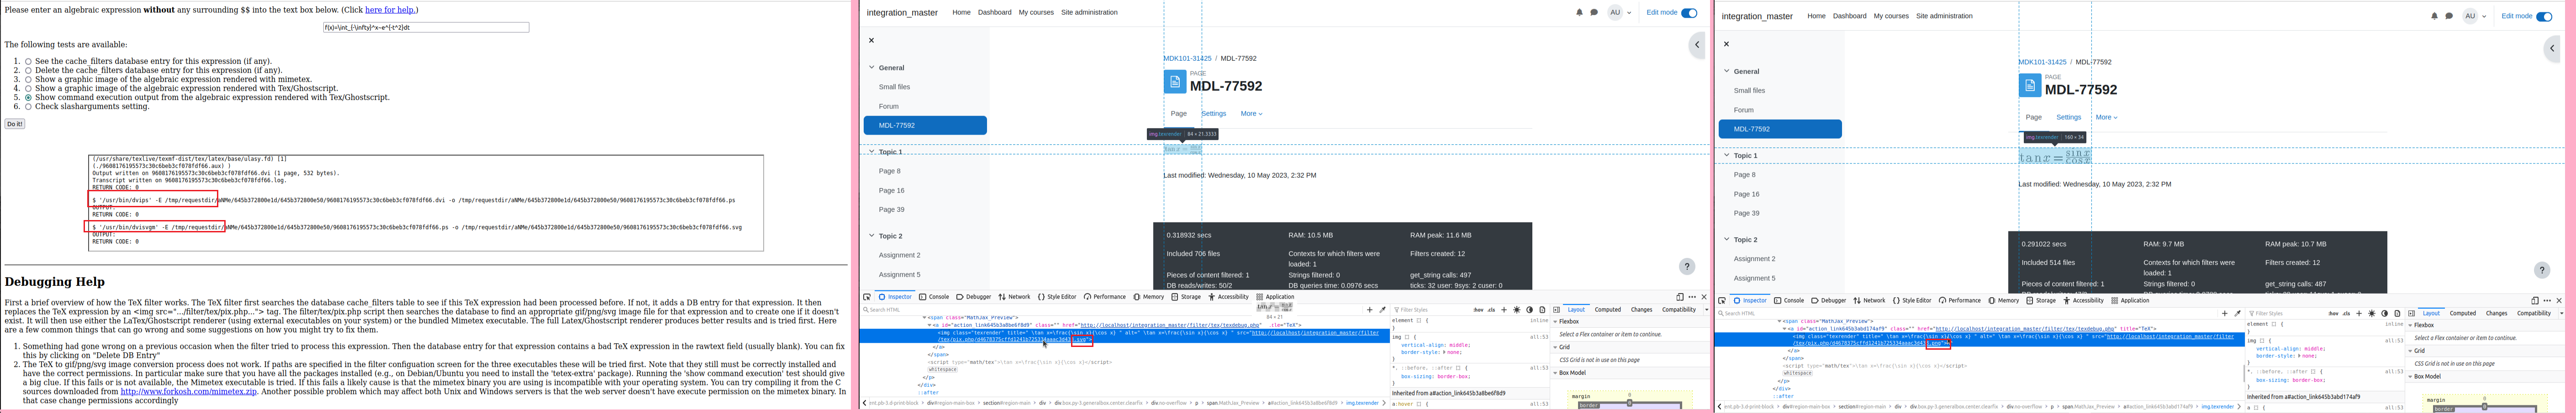
Task: Click rendered tan x formula image in right window
Action: point(2055,156)
